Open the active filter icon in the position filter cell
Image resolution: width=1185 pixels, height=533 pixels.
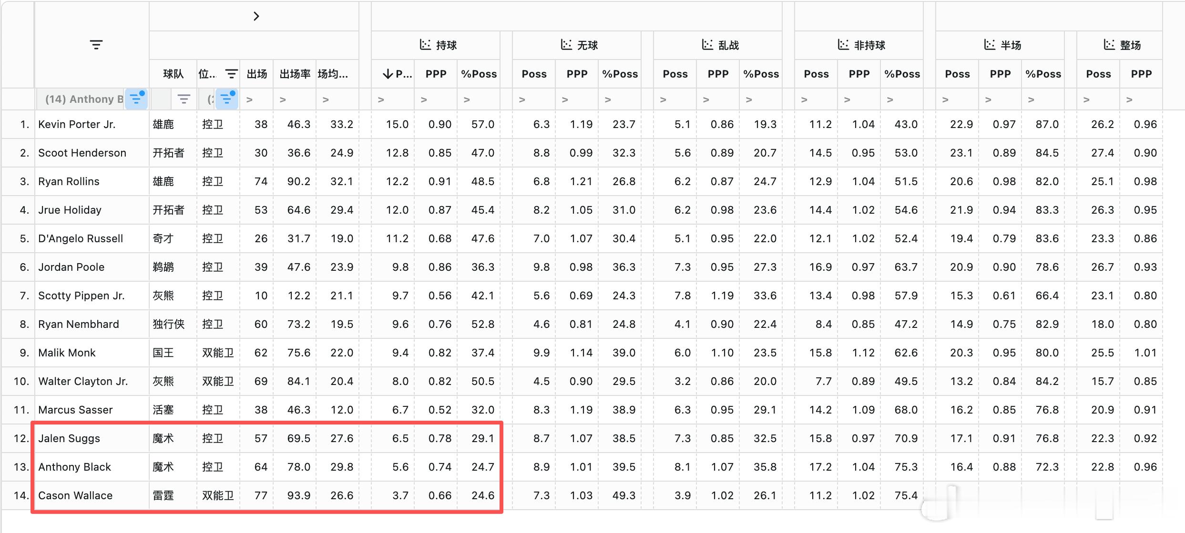click(x=227, y=99)
